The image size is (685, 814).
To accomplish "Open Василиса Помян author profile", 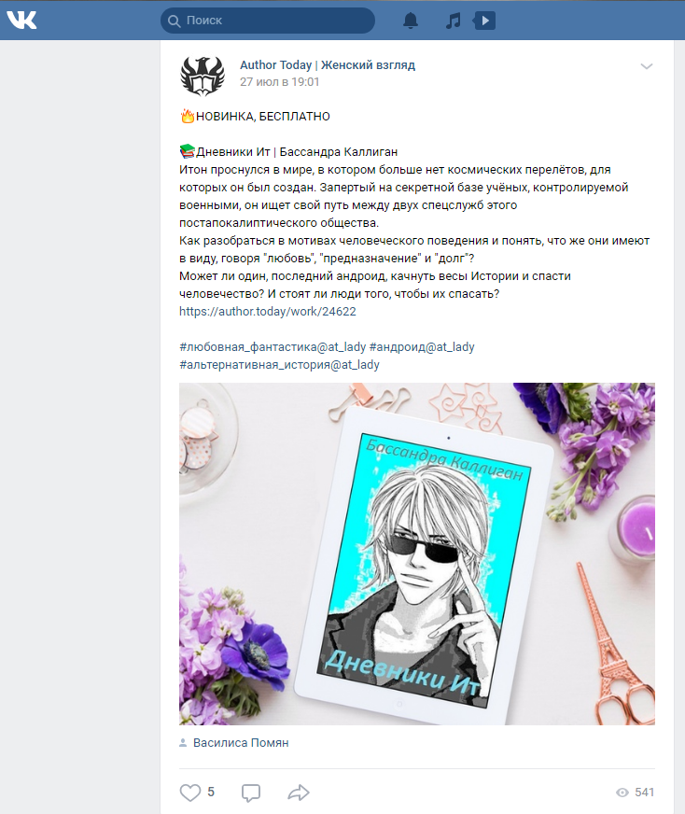I will coord(241,743).
